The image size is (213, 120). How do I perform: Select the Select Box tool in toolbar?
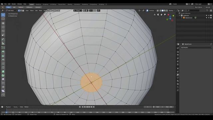coord(3,15)
